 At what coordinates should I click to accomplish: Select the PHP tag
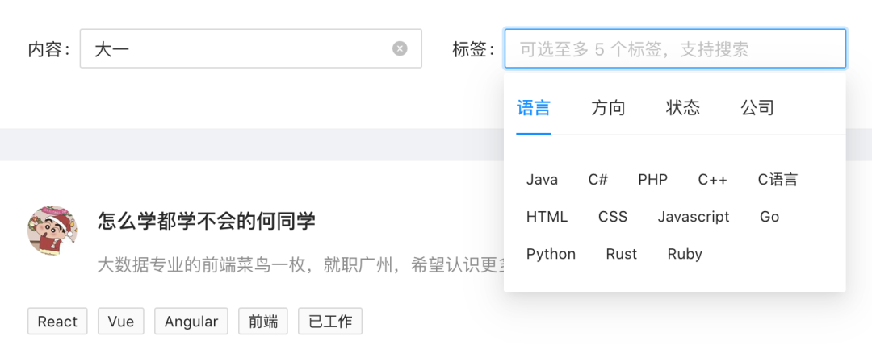pos(652,180)
